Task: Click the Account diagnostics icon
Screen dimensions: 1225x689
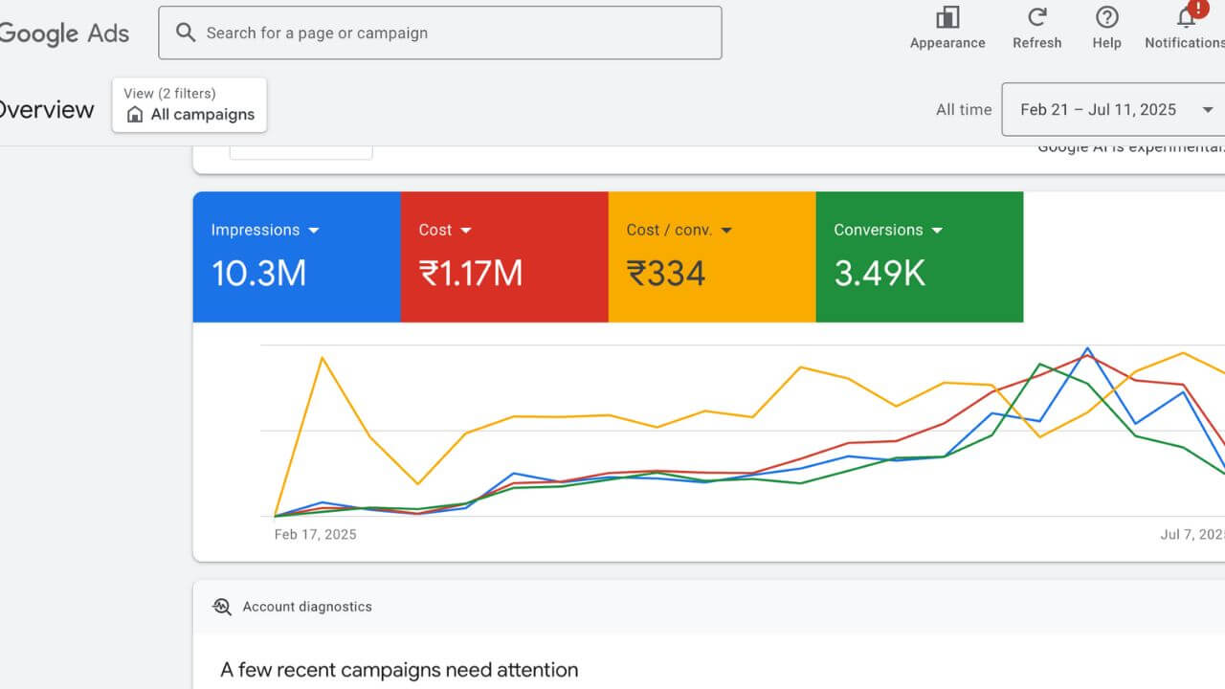Action: tap(222, 607)
